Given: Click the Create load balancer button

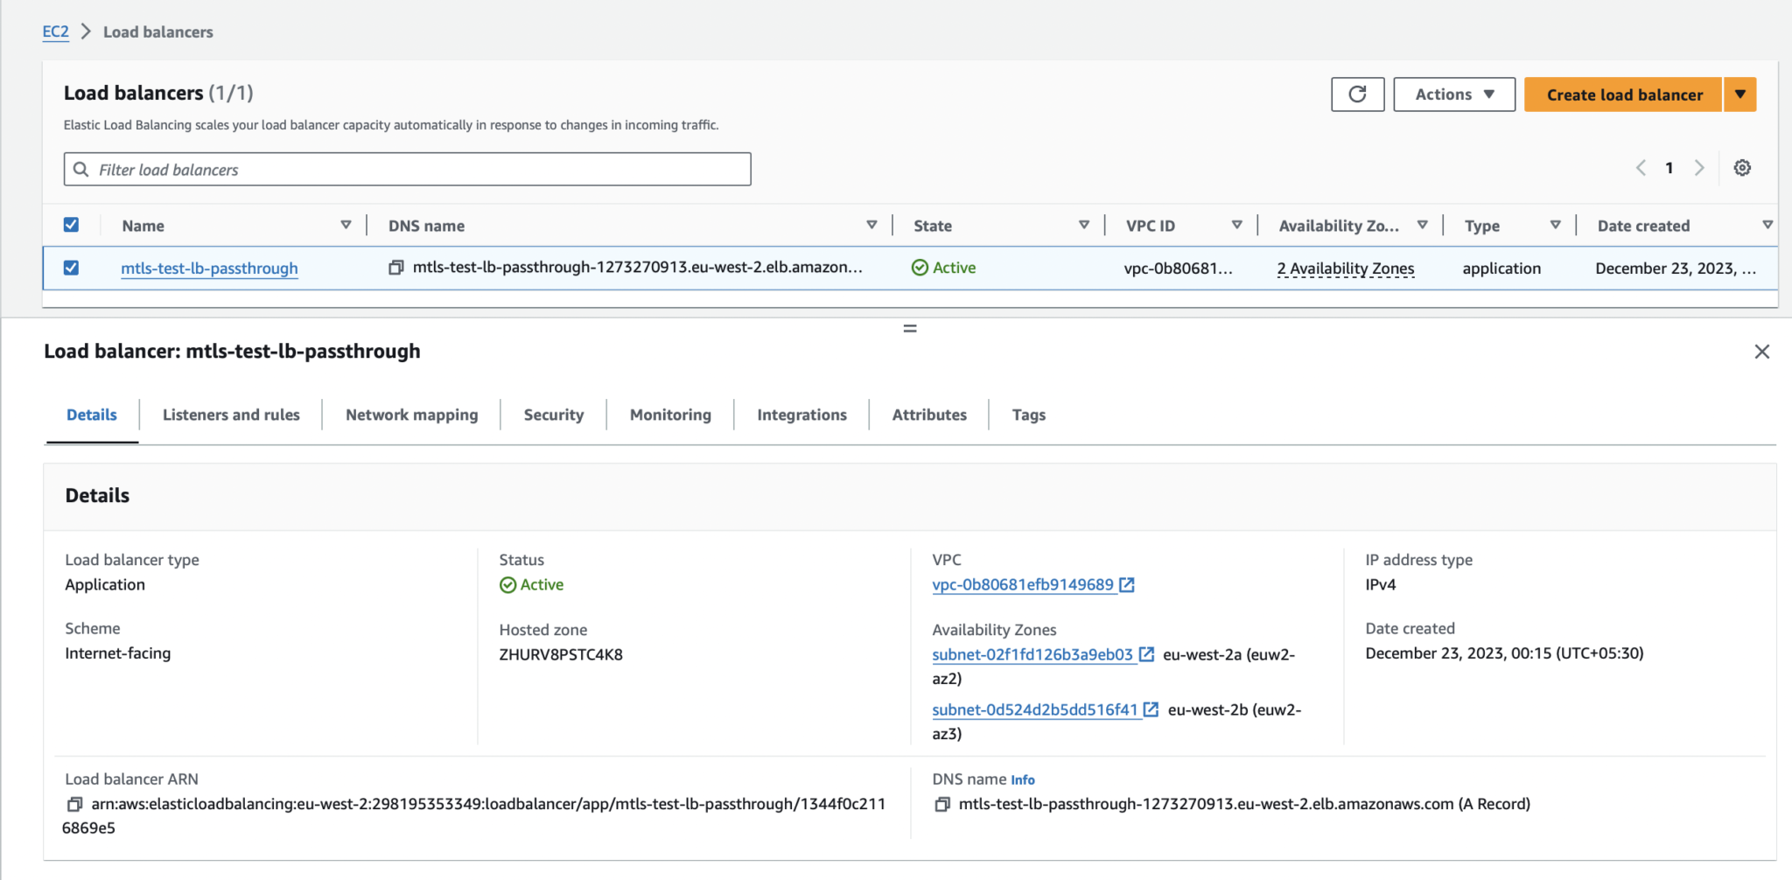Looking at the screenshot, I should click(1624, 94).
